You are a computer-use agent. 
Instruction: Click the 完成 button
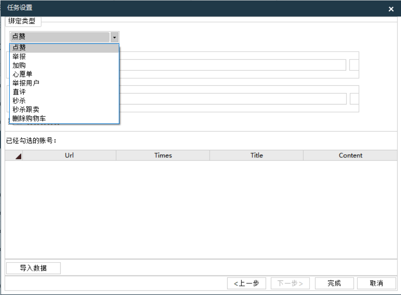pos(334,283)
